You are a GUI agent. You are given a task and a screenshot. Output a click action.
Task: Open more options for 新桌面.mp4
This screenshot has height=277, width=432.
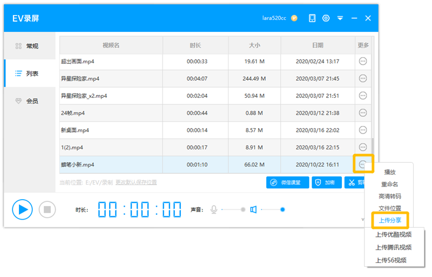363,130
